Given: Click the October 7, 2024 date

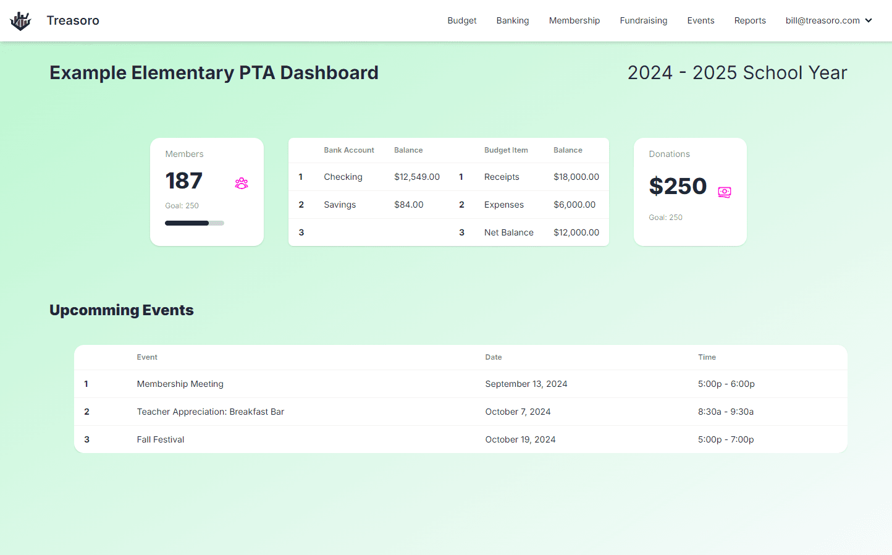Looking at the screenshot, I should (518, 412).
